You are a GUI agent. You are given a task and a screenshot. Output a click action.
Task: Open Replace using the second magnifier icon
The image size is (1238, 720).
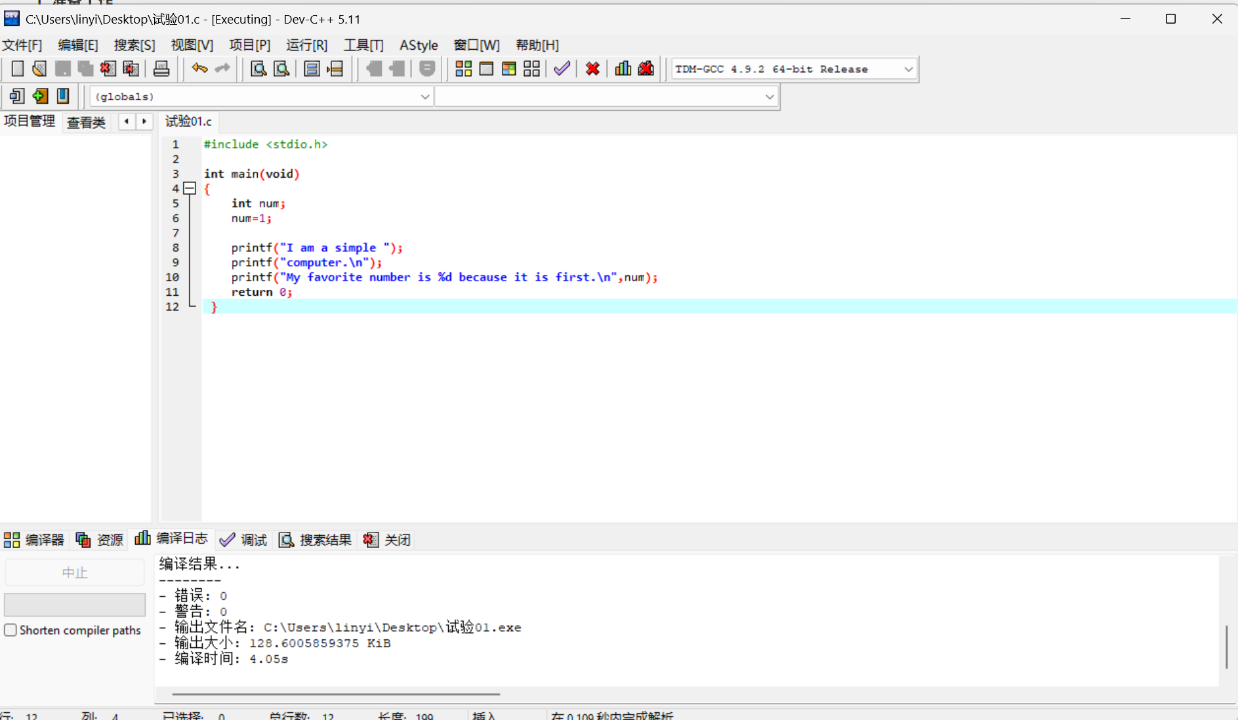281,69
